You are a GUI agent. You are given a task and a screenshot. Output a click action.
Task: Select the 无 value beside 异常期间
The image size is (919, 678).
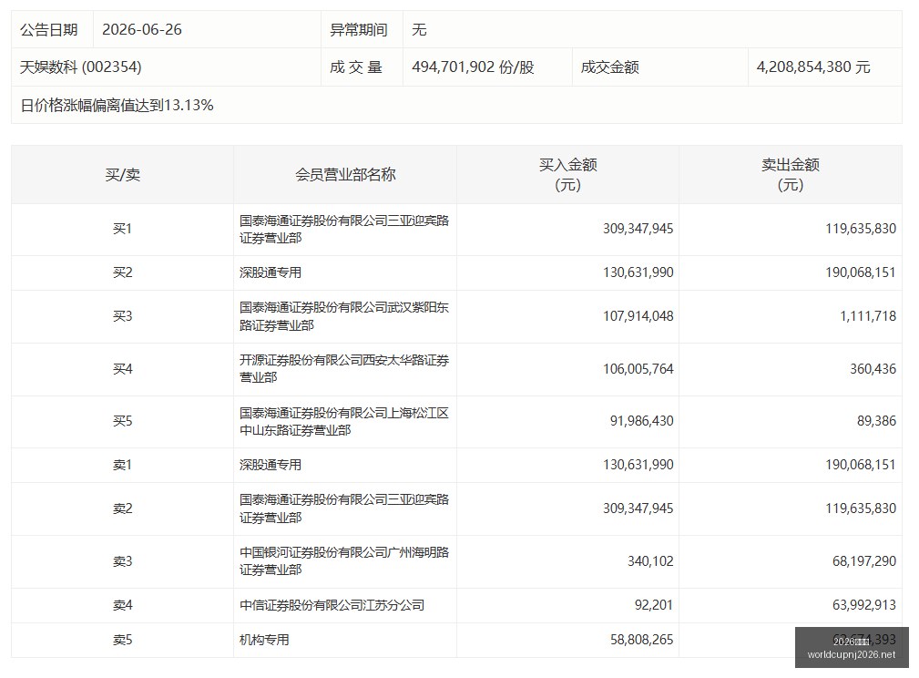pyautogui.click(x=419, y=29)
